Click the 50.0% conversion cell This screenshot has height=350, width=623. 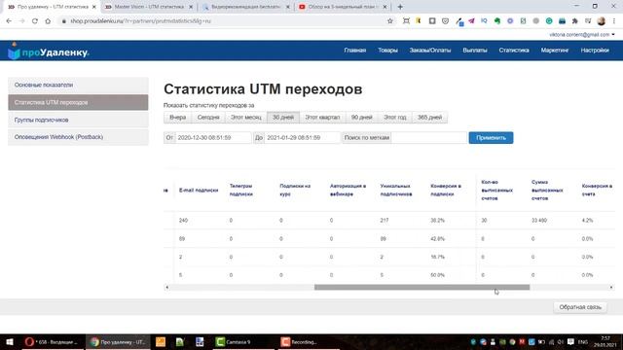[x=437, y=275]
